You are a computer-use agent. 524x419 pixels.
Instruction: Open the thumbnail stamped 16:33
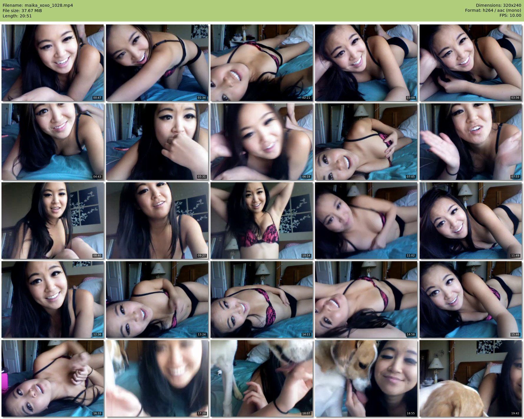53,378
